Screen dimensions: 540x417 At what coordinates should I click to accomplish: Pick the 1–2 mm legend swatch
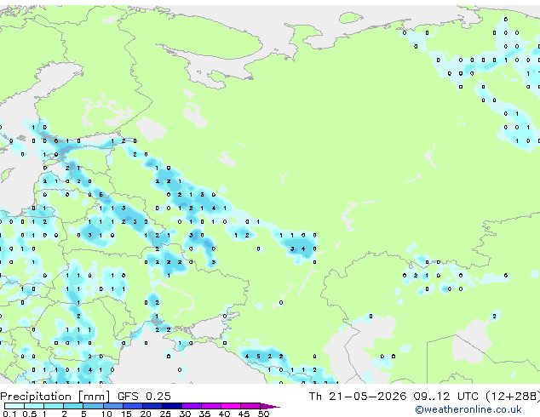point(54,406)
